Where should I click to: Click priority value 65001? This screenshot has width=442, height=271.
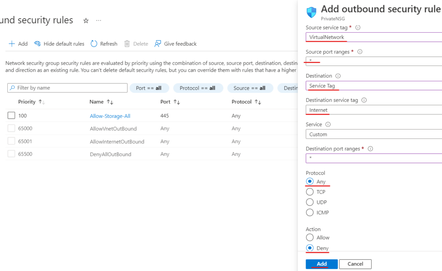point(25,141)
